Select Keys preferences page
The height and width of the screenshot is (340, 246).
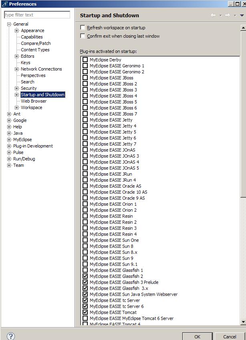click(x=26, y=63)
